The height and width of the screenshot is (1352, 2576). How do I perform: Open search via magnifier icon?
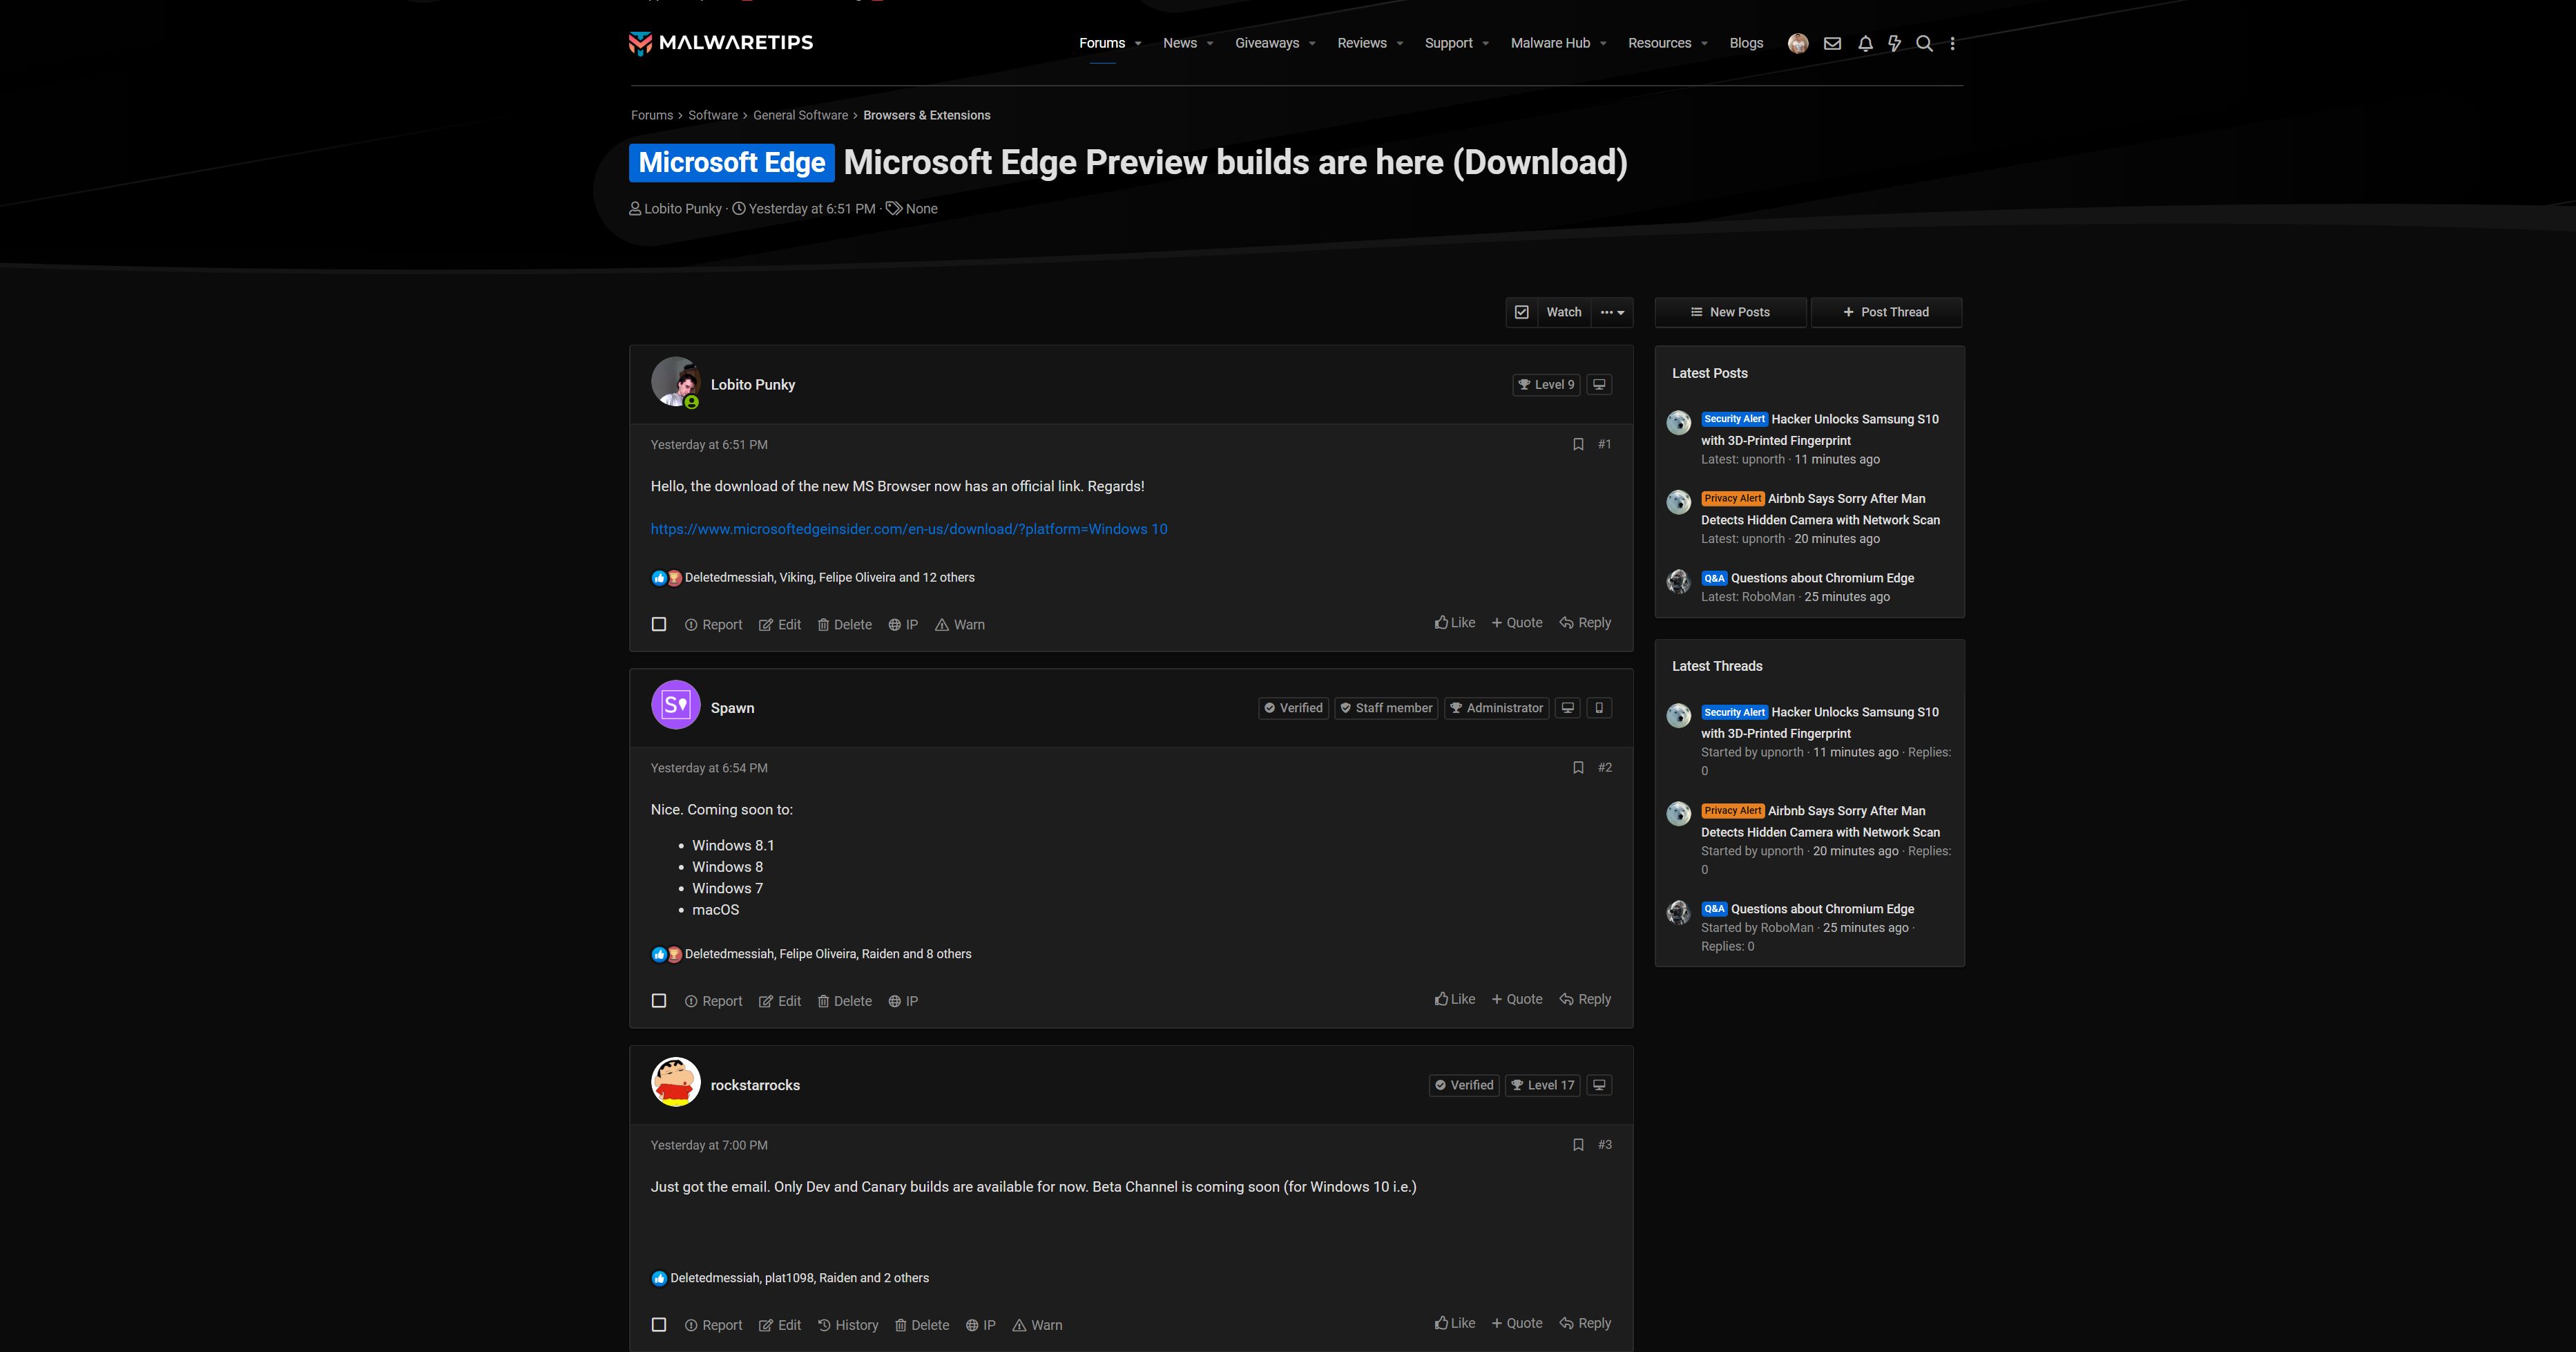coord(1924,43)
